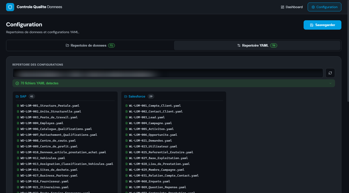
Task: Click the SAP folder heading
Action: [x=23, y=96]
